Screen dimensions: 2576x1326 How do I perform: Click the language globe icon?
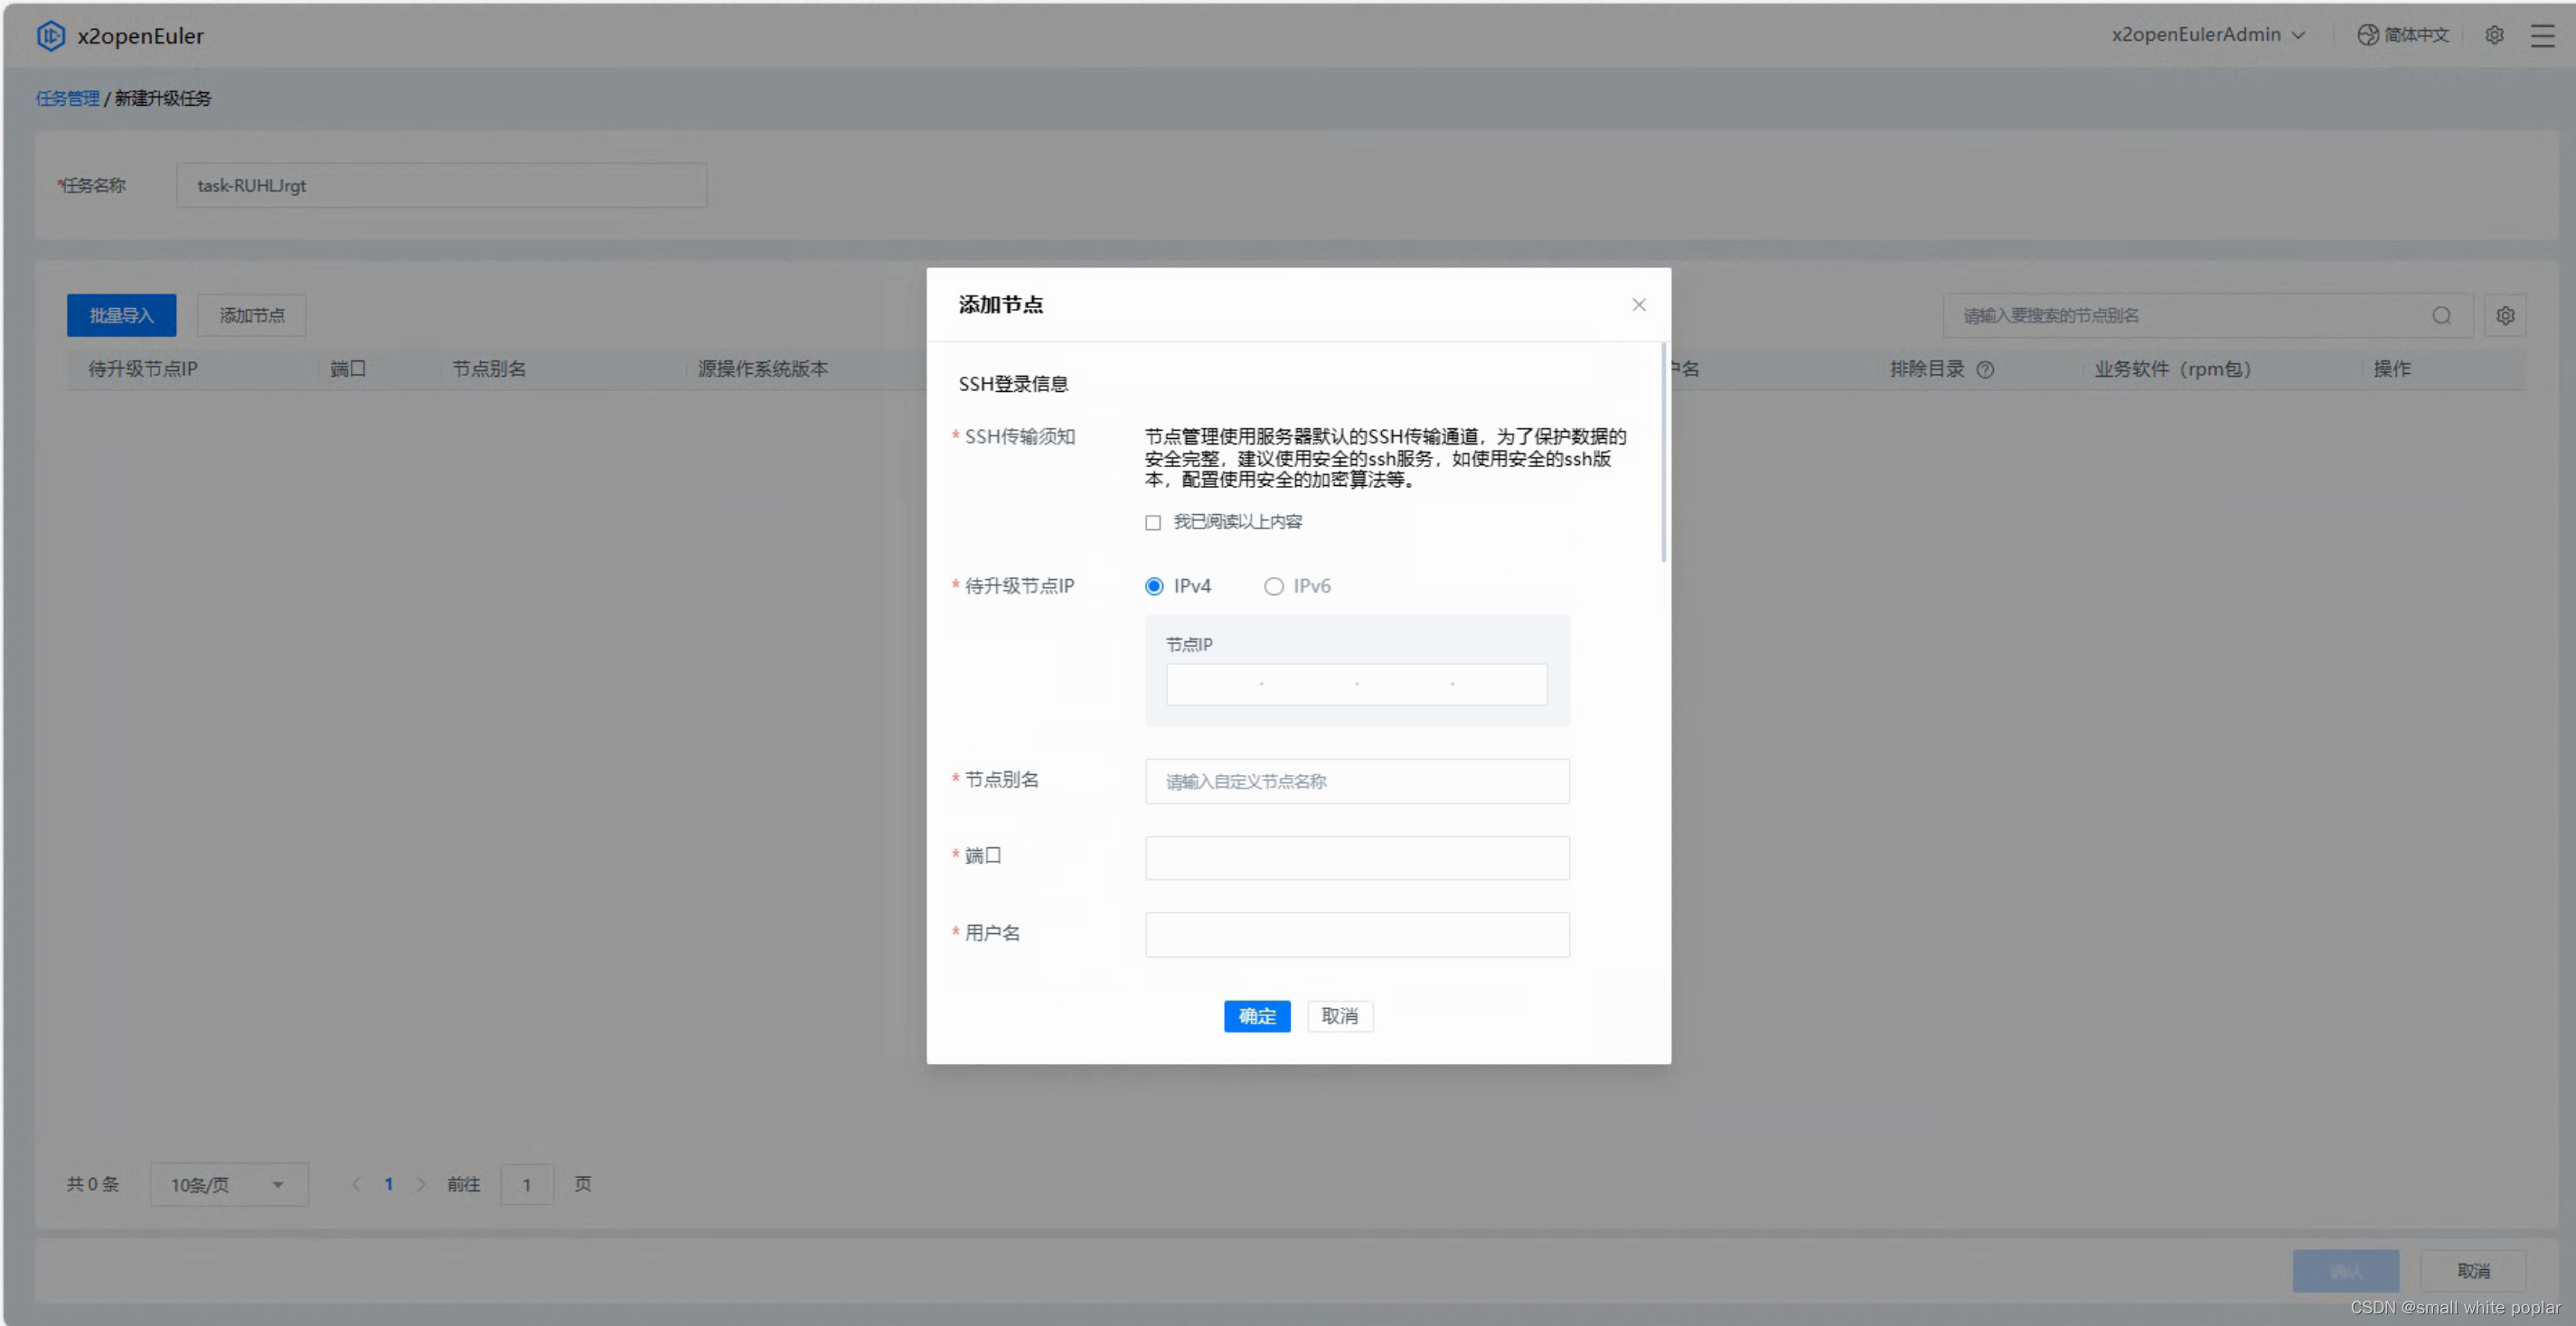[2367, 35]
